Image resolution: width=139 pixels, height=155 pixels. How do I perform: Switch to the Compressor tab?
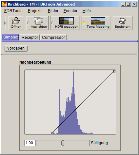click(x=53, y=38)
